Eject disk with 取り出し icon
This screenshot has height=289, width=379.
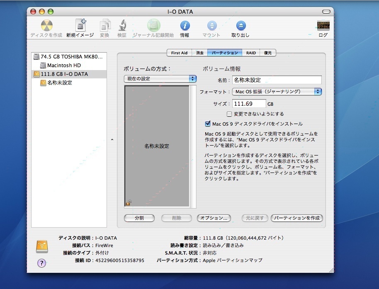(241, 26)
